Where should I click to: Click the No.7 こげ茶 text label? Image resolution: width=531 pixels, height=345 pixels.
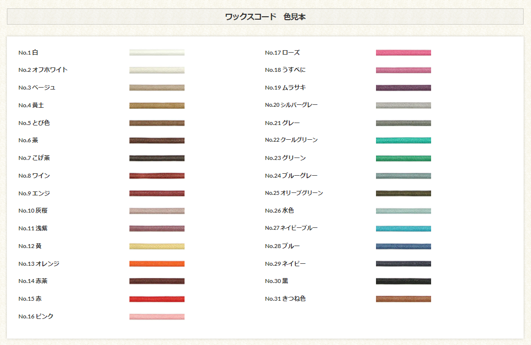[x=34, y=158]
